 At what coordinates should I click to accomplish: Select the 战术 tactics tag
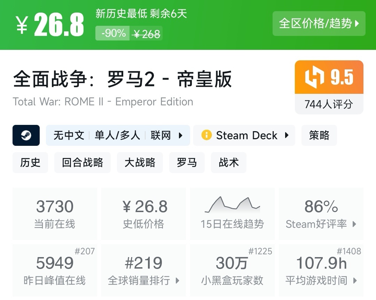[229, 163]
